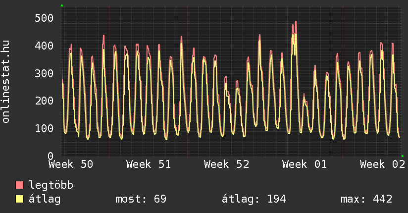Select the Week 50 axis label

point(71,164)
